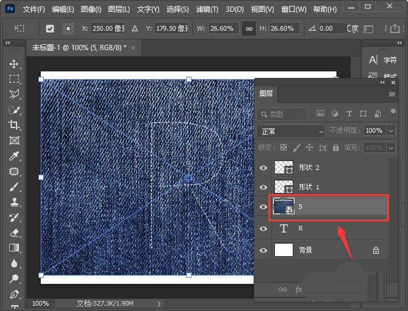Expand the toolbar with double arrows
The image size is (408, 311).
(x=8, y=42)
